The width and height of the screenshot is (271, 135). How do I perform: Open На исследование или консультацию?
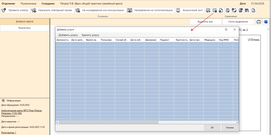click(100, 10)
